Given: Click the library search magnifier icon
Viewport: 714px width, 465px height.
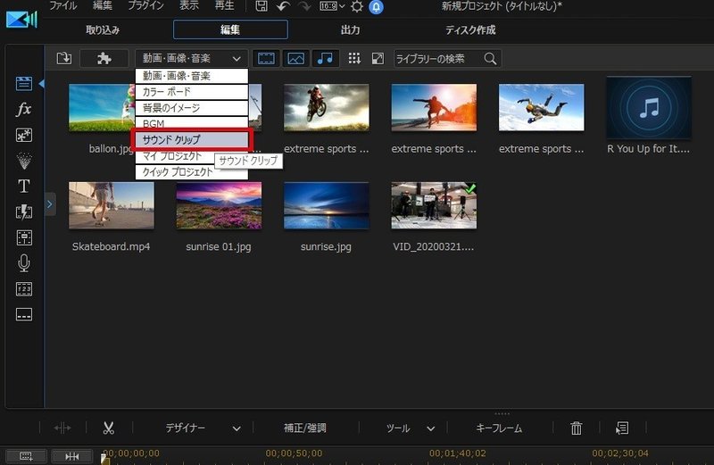Looking at the screenshot, I should tap(490, 58).
